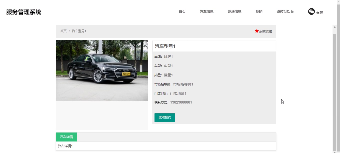Viewport: 340px width, 153px height.
Task: Click the 汽车型号1 heading in details panel
Action: pyautogui.click(x=165, y=46)
